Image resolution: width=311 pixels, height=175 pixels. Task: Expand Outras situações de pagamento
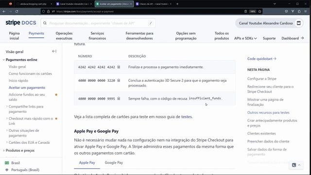pyautogui.click(x=7, y=130)
